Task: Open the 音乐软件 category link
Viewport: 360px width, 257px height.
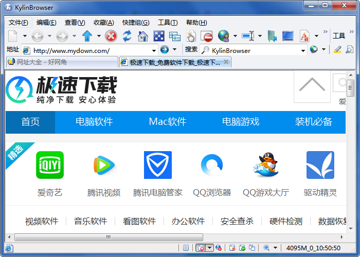Action: point(91,221)
